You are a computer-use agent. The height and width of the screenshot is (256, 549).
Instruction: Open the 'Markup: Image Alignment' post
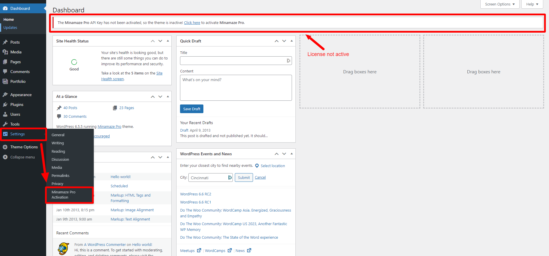[132, 210]
